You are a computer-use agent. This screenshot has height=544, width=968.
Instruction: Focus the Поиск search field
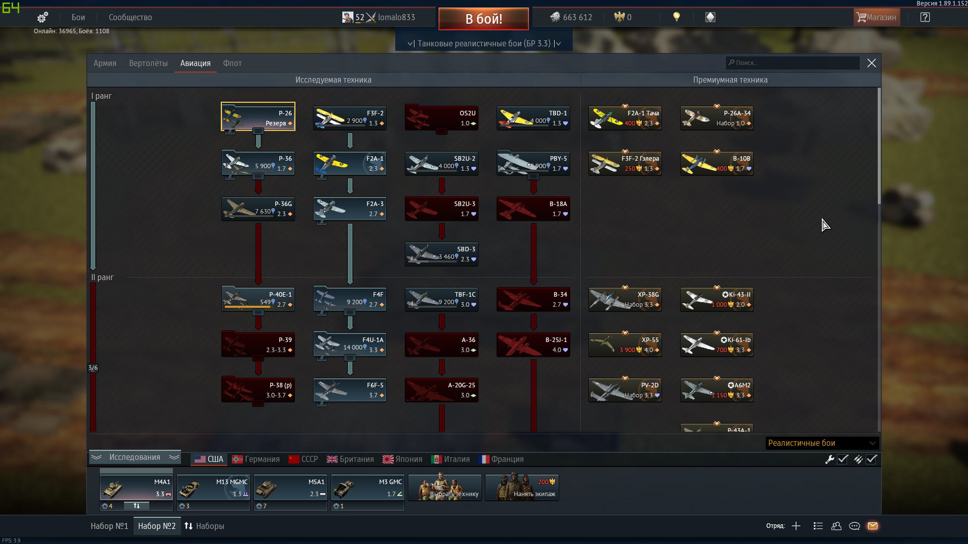pos(793,63)
